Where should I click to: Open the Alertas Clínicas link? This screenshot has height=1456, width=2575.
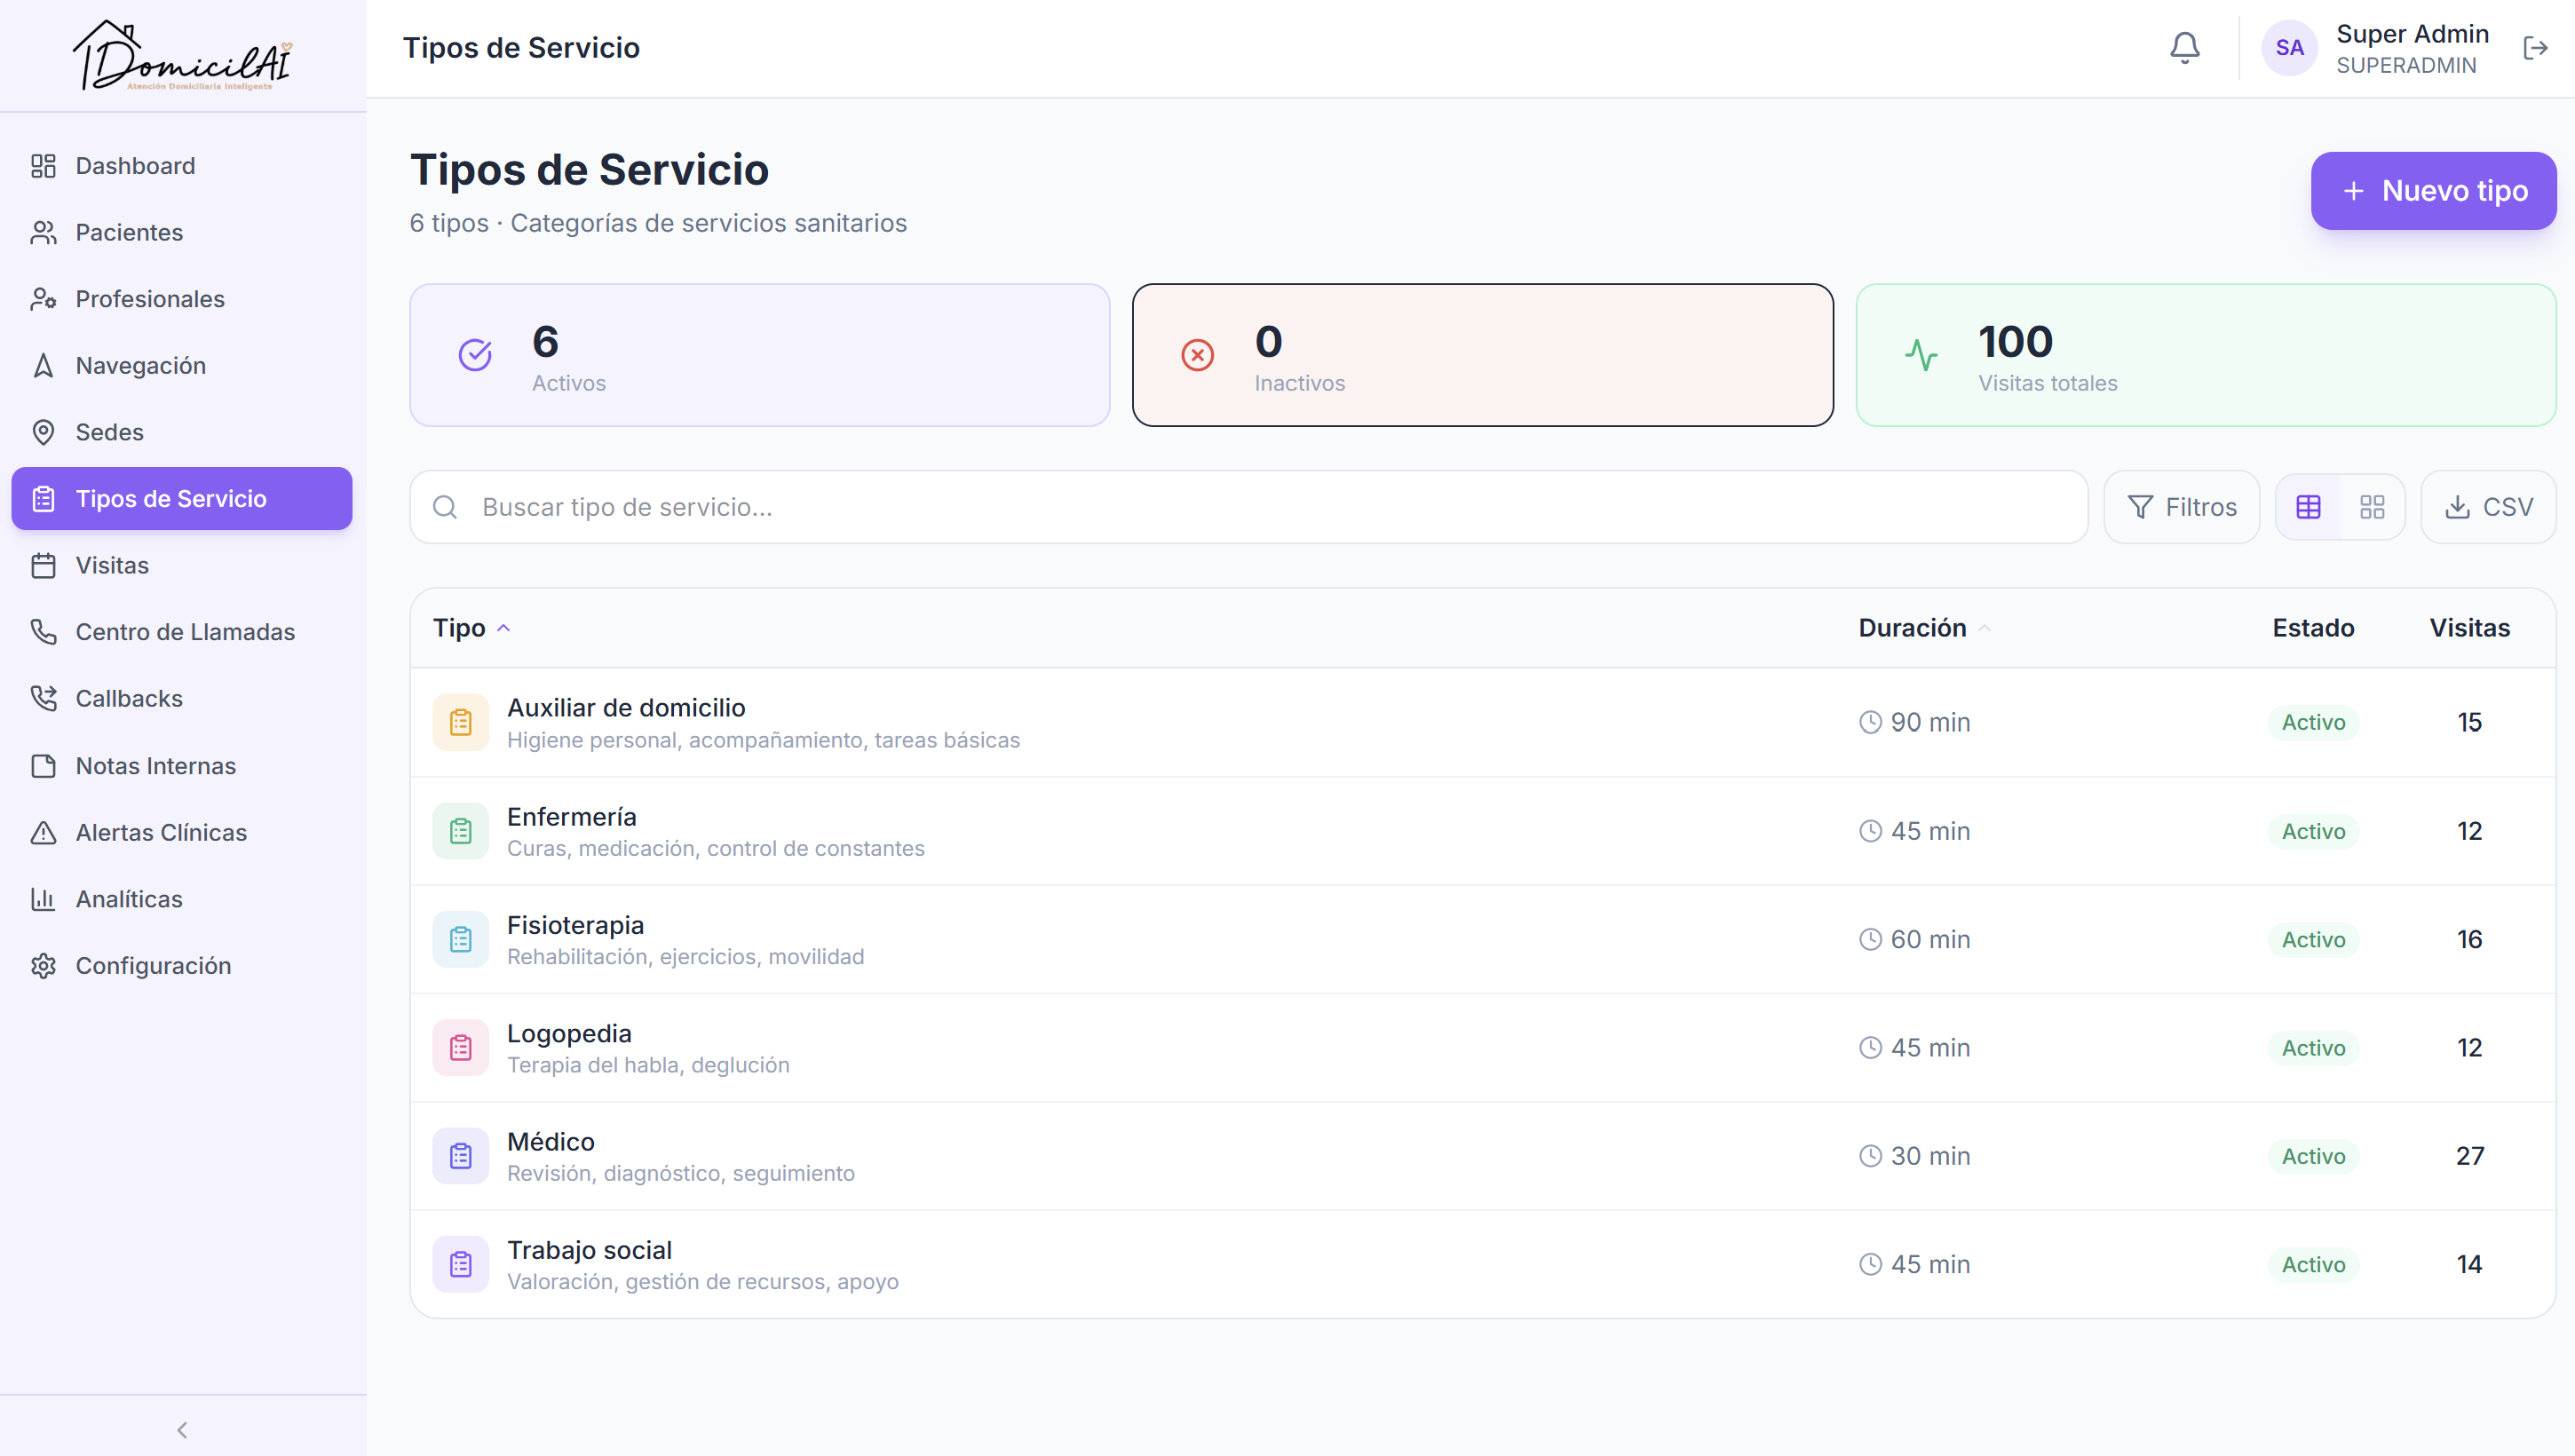click(182, 833)
